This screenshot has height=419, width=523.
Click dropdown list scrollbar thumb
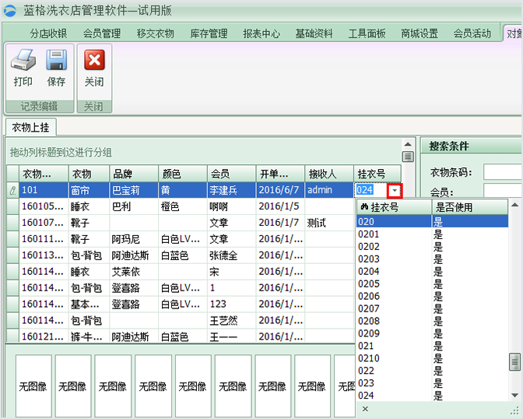515,361
